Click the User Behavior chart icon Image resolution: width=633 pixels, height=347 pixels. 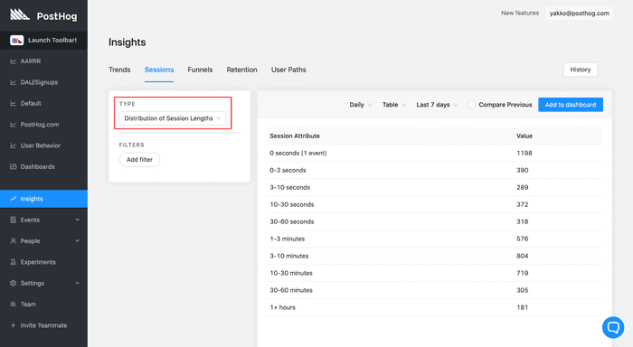pyautogui.click(x=13, y=145)
